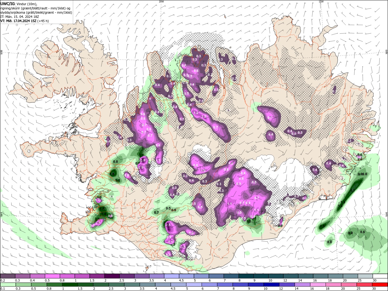Image resolution: width=388 pixels, height=291 pixels.
Task: Select the darkest green 1 rain legend swatch
Action: [x=70, y=285]
